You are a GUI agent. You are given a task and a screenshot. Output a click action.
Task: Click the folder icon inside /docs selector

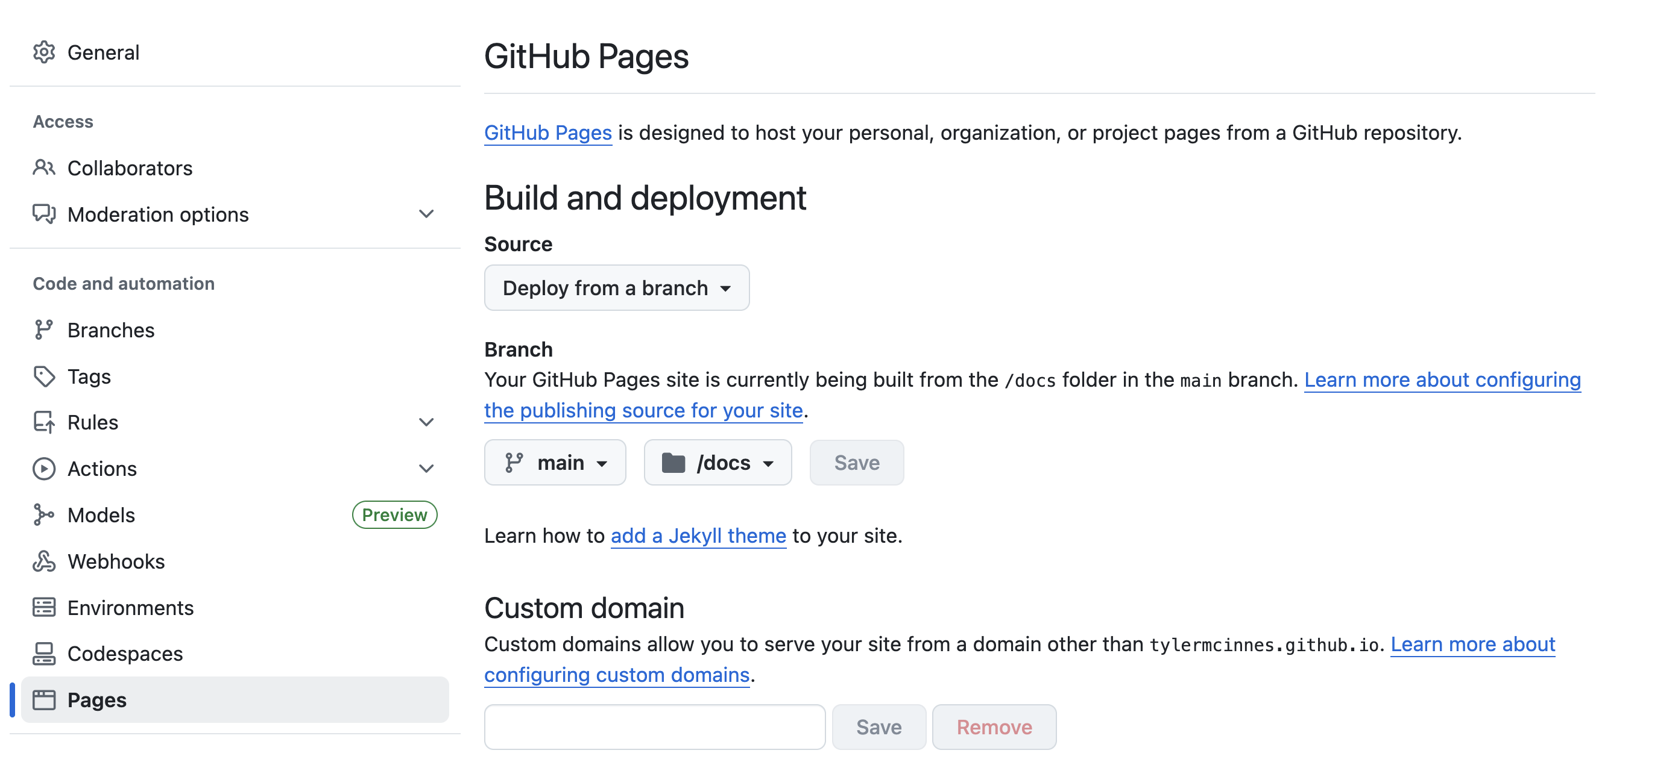[673, 463]
